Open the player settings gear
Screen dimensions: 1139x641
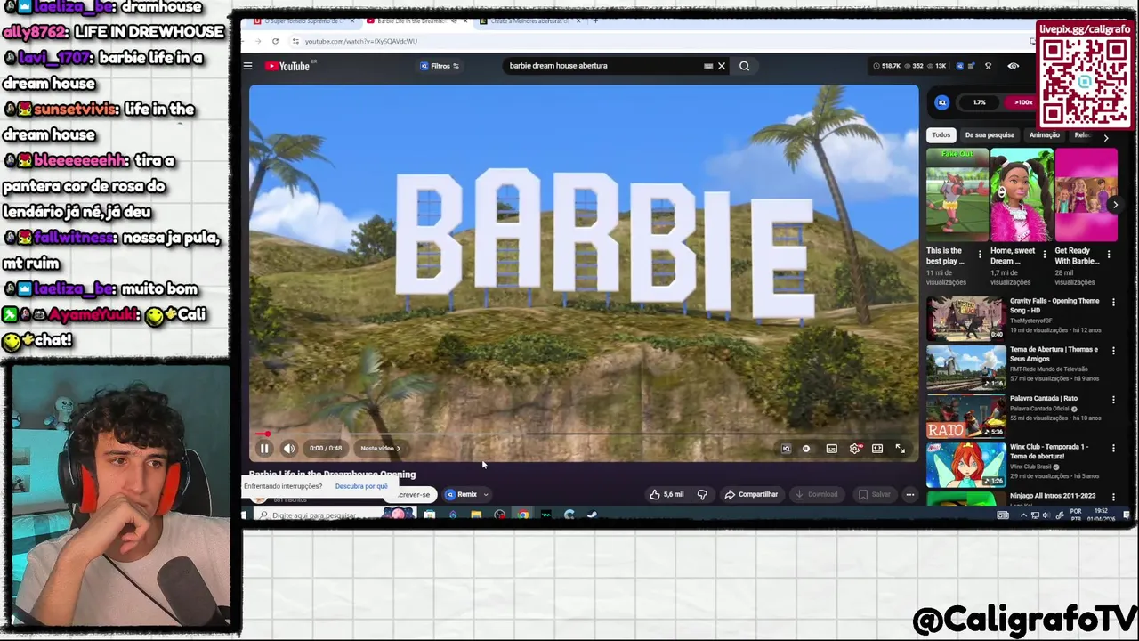[854, 449]
